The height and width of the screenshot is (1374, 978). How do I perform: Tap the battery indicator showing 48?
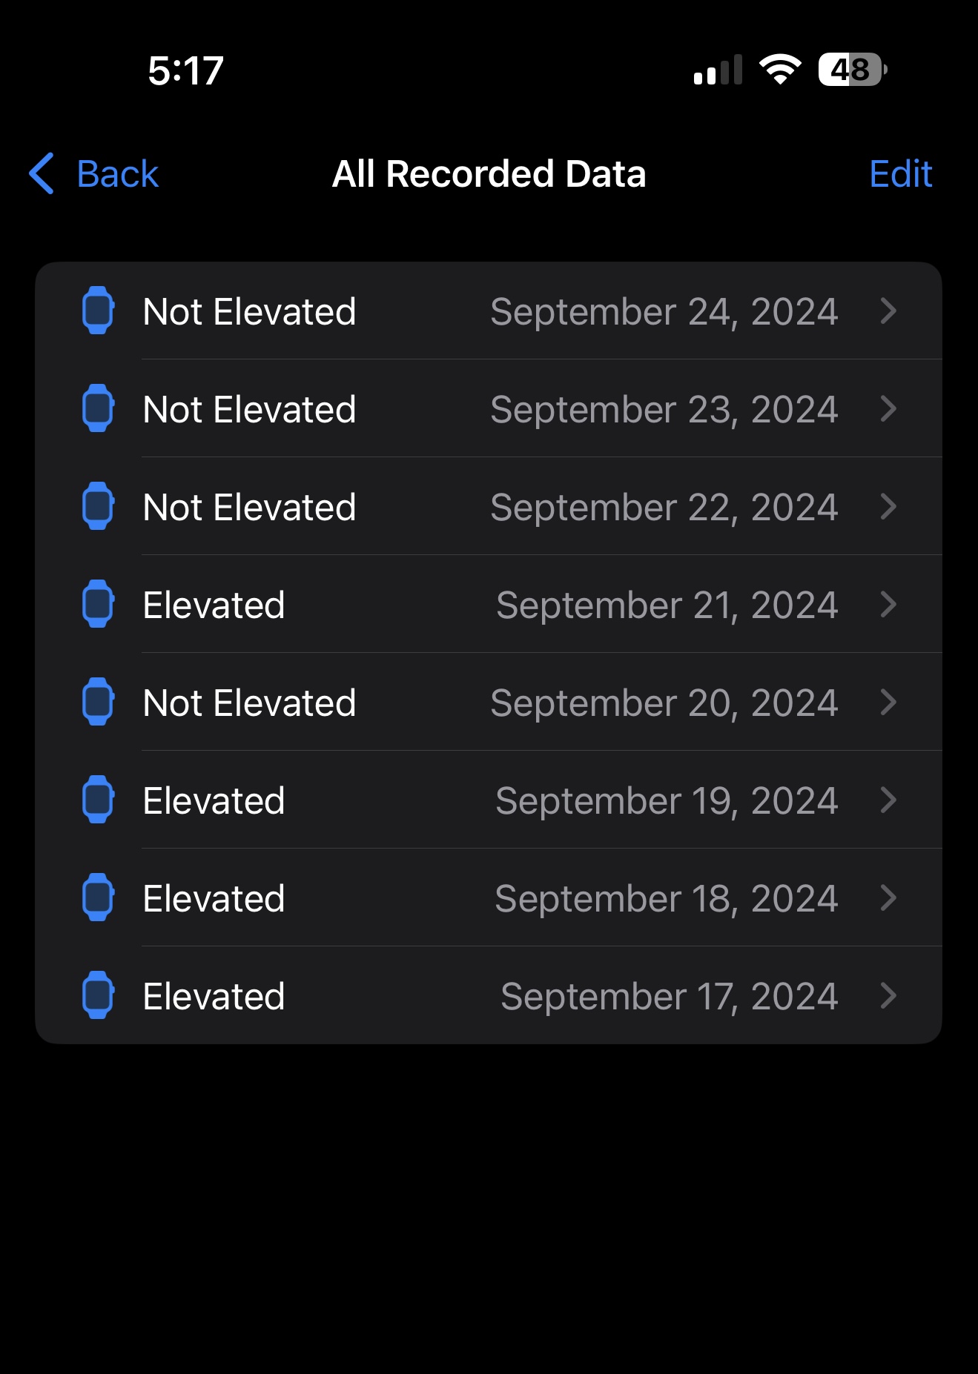click(852, 70)
